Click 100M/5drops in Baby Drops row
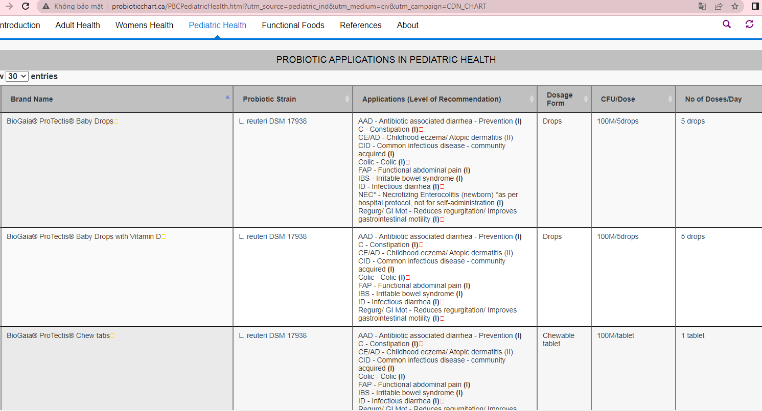The width and height of the screenshot is (762, 411). [x=618, y=121]
